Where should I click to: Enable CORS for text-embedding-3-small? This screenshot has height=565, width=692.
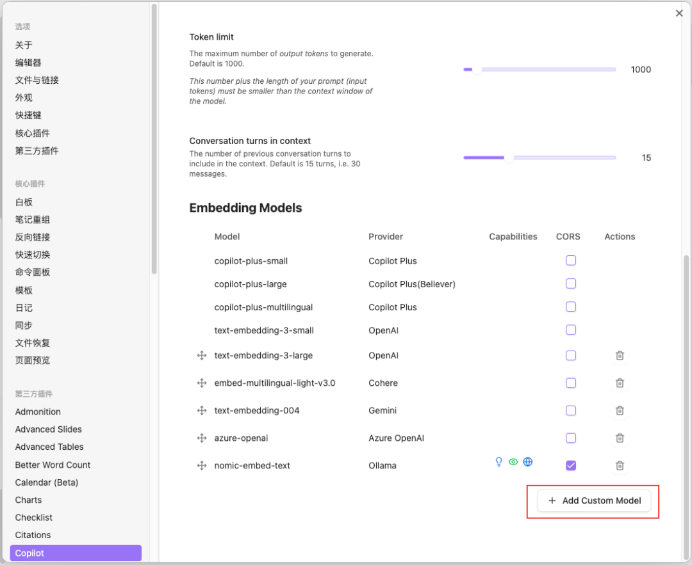pyautogui.click(x=571, y=330)
